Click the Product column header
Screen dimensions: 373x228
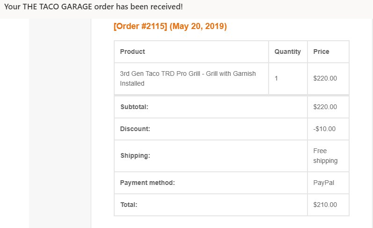click(x=132, y=51)
